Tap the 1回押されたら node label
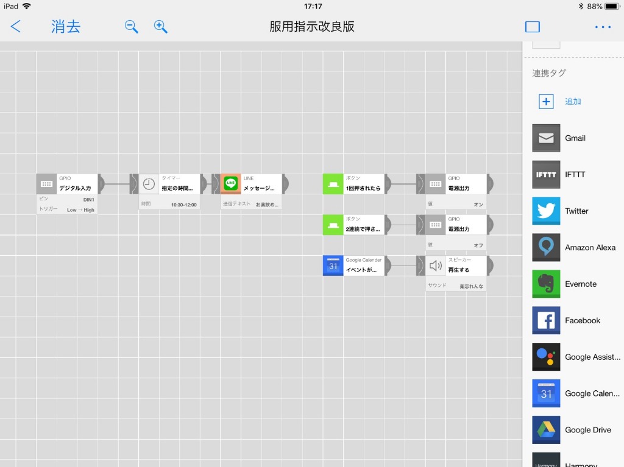This screenshot has width=624, height=467. (x=363, y=188)
